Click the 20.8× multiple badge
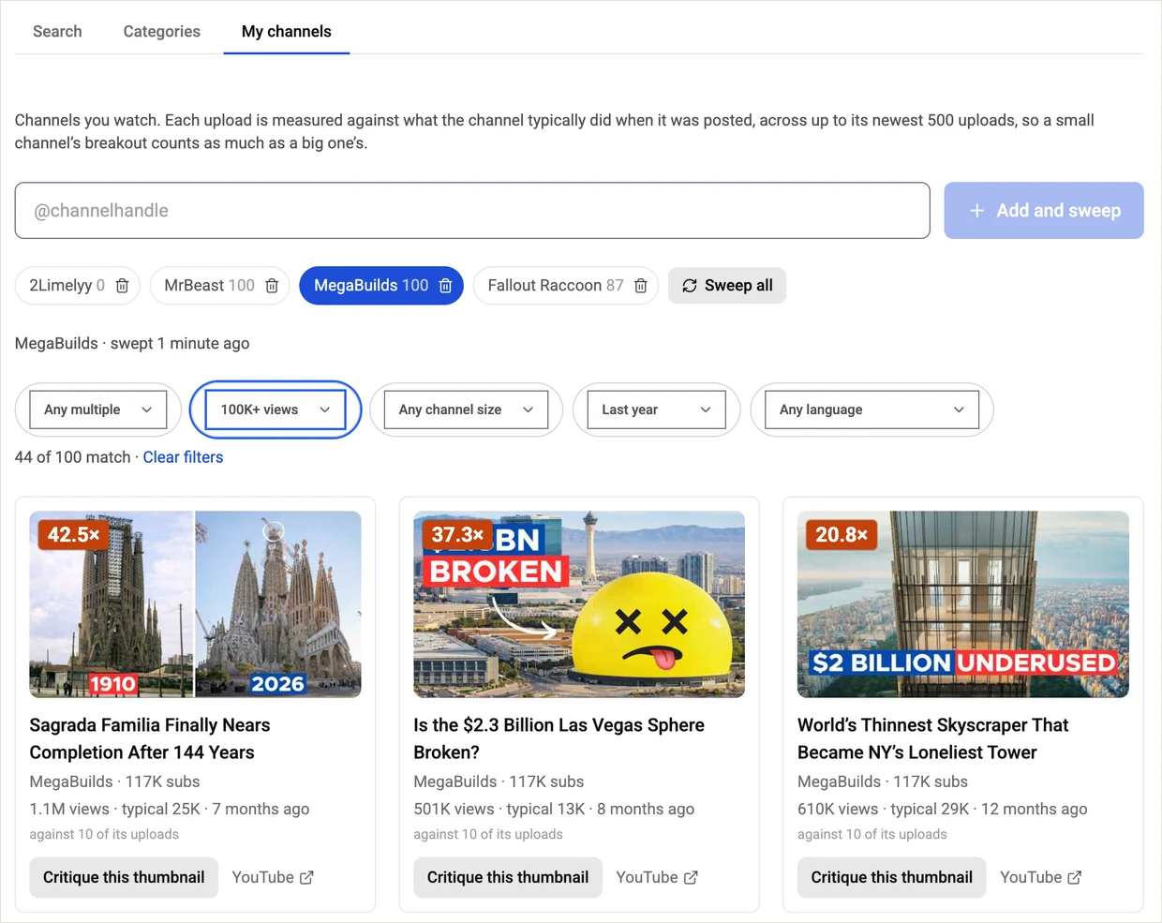Image resolution: width=1162 pixels, height=923 pixels. click(842, 534)
